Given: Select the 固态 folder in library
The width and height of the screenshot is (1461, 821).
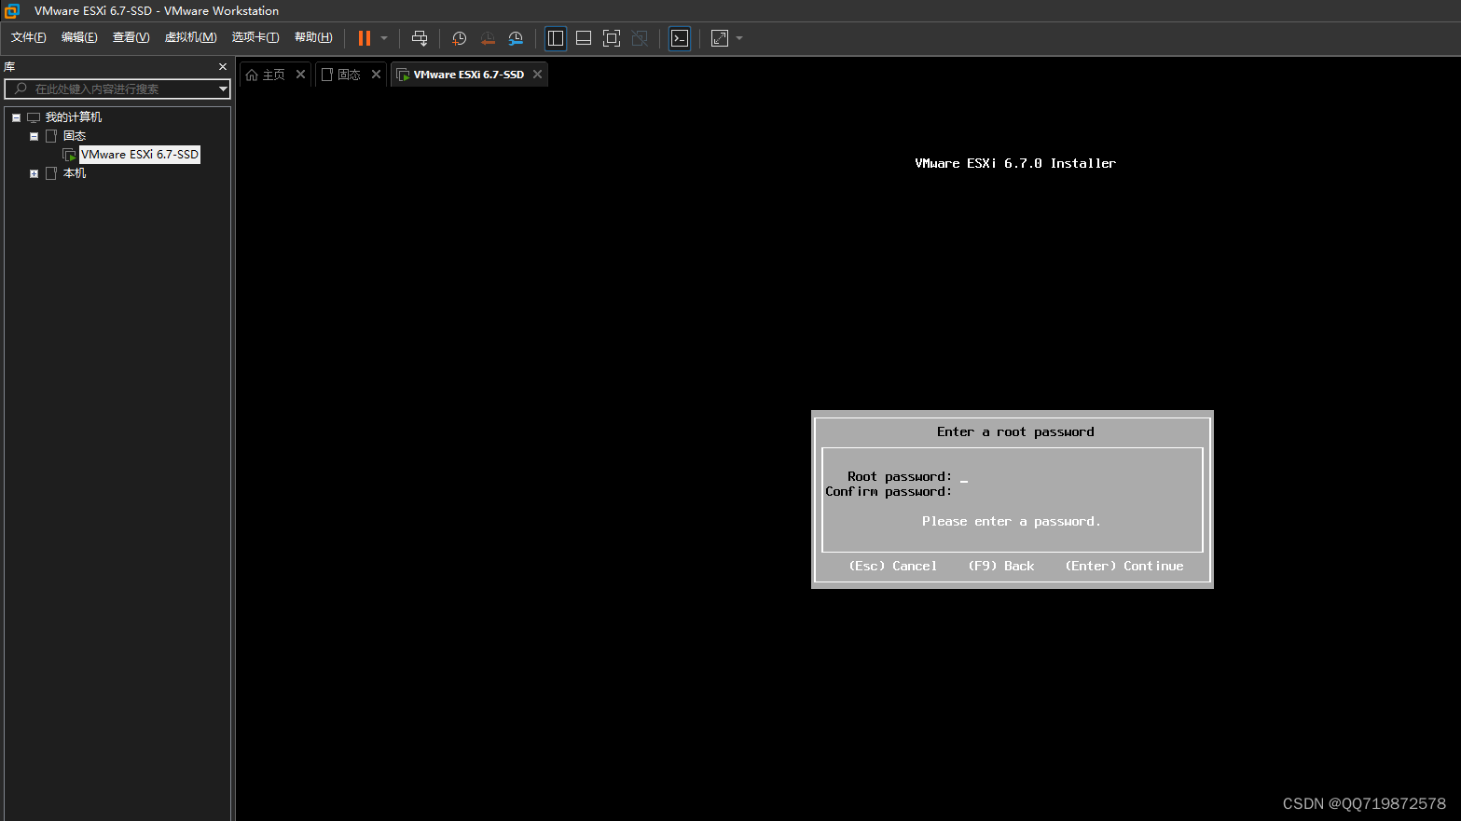Looking at the screenshot, I should pyautogui.click(x=75, y=136).
